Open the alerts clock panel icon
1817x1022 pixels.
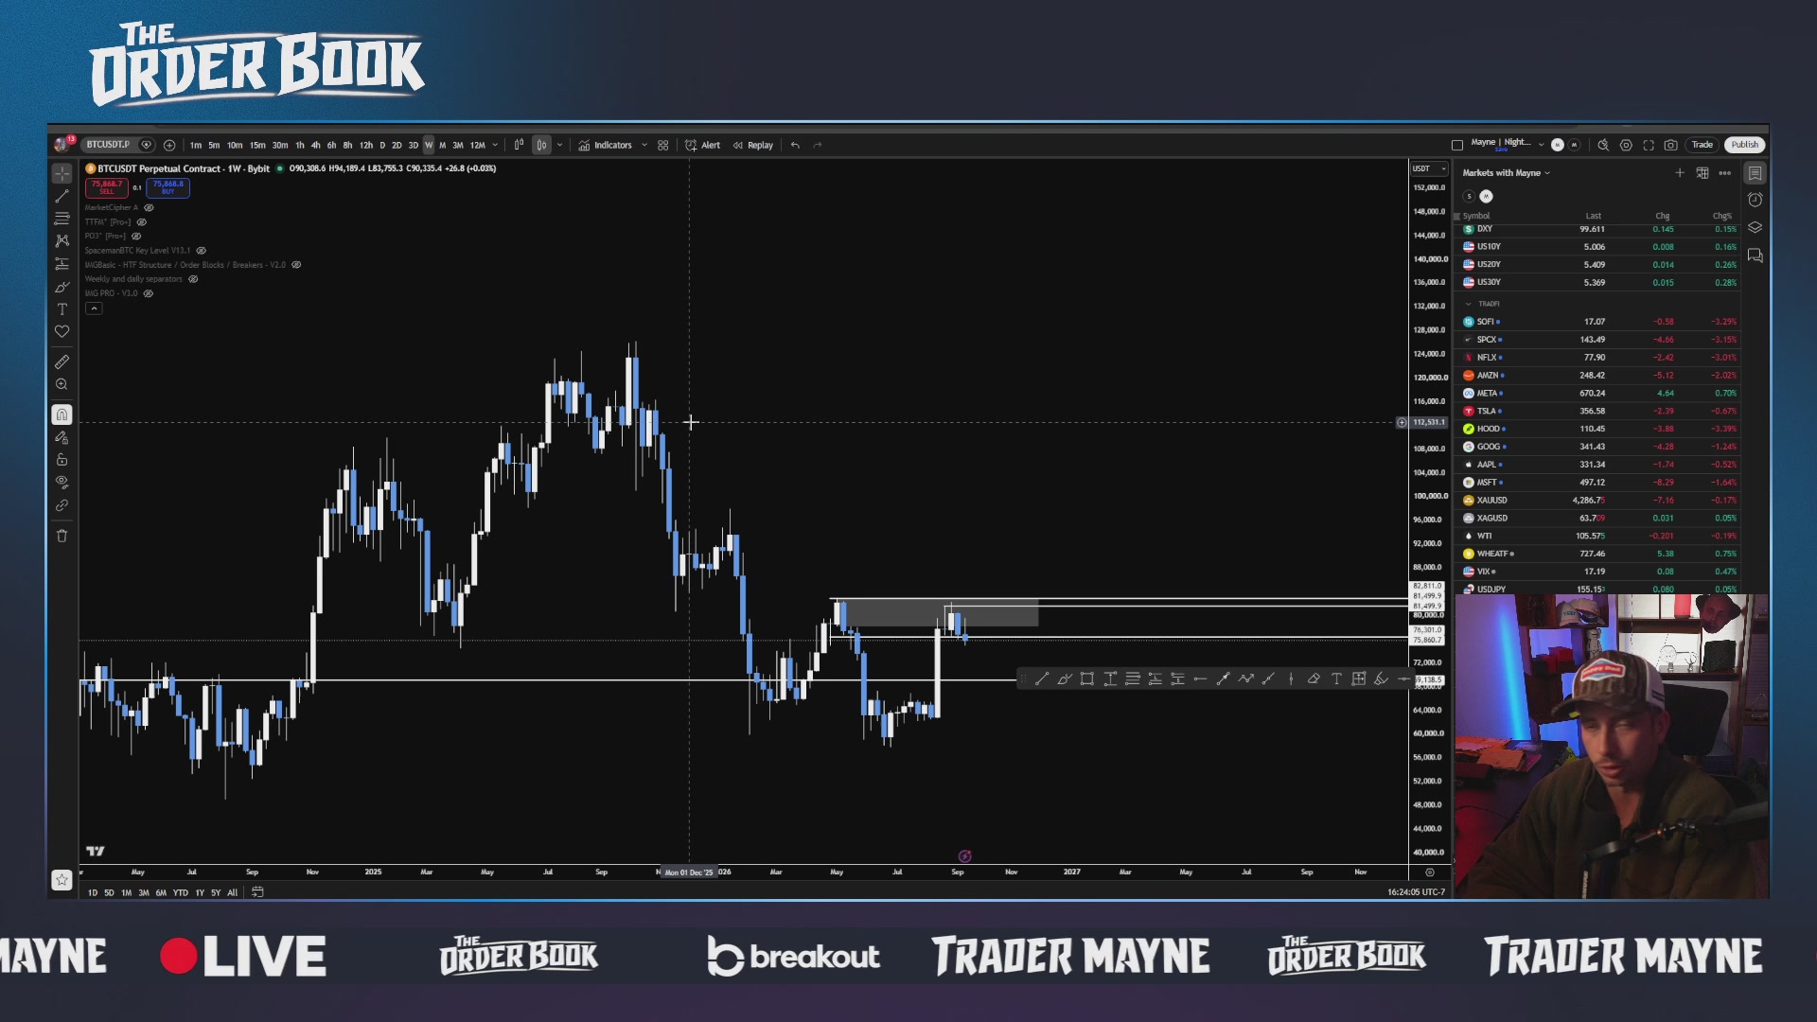(x=1755, y=200)
